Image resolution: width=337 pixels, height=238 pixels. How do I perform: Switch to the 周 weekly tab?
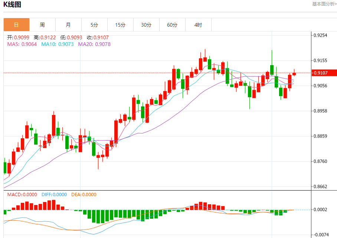coord(42,25)
